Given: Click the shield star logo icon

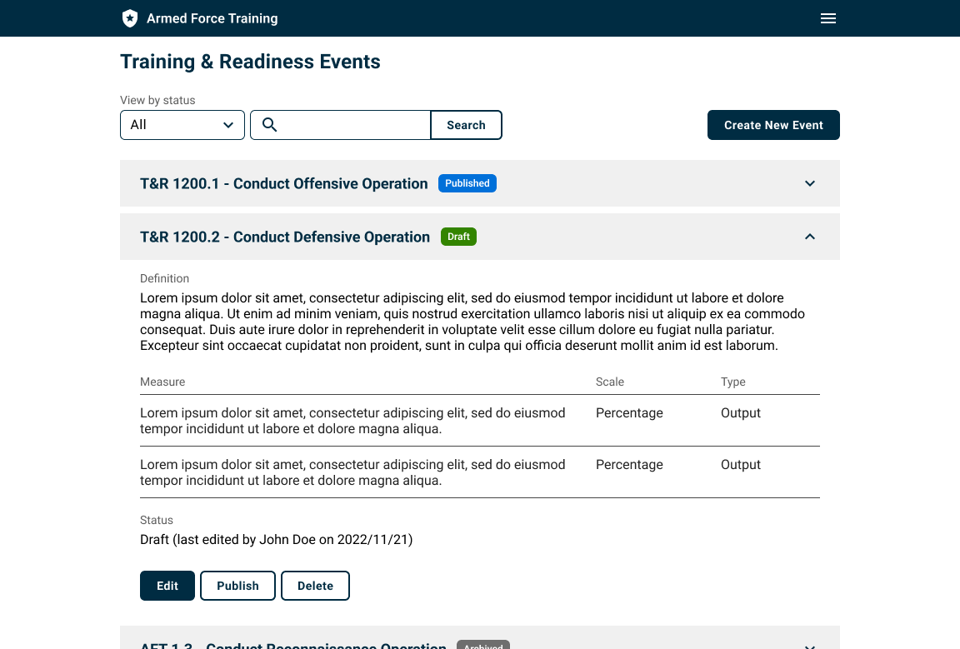Looking at the screenshot, I should [x=130, y=18].
